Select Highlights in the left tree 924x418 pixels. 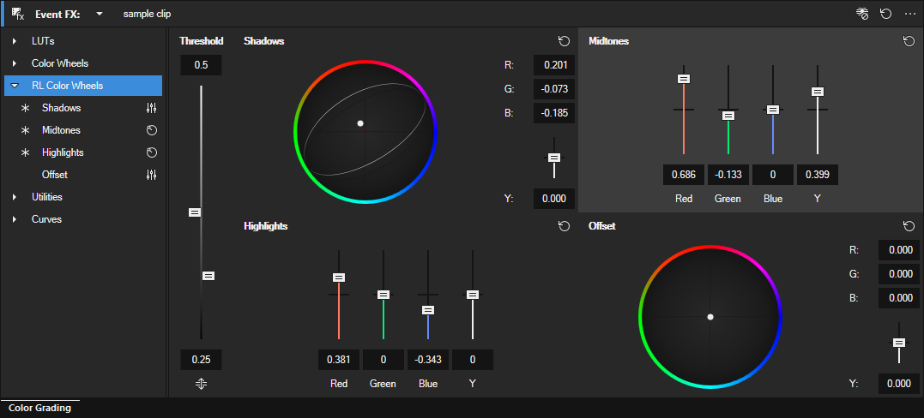click(63, 152)
